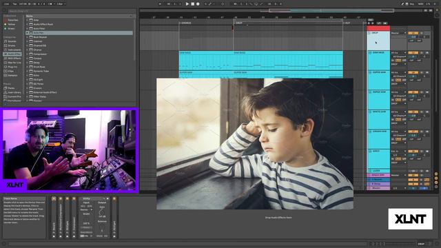This screenshot has height=248, width=441.
Task: Click the Tap tempo button
Action: coord(15,4)
